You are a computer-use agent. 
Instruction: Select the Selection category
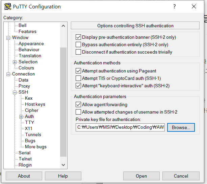[x=28, y=62]
